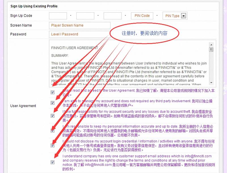This screenshot has width=227, height=173.
Task: Click the agreement scrollbar thumb
Action: click(x=211, y=50)
